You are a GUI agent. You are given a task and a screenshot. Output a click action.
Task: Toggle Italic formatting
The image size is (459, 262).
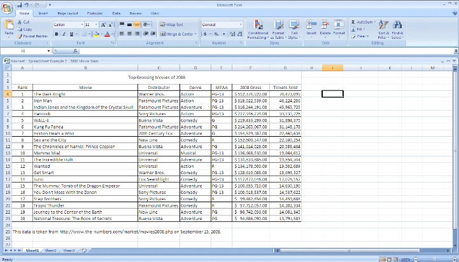coord(63,34)
